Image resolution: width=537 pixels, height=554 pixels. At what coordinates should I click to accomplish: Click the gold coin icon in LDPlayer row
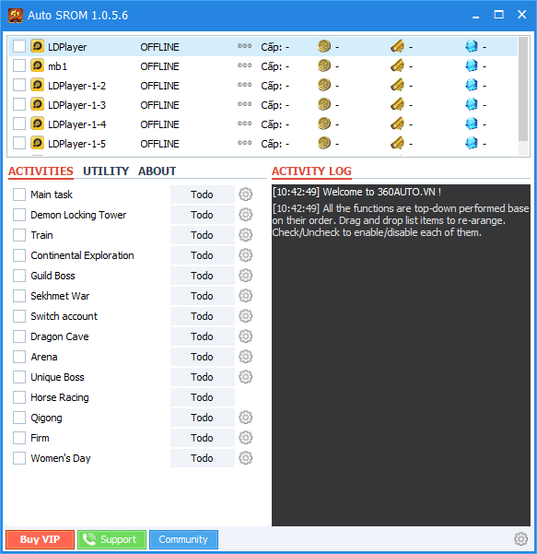324,46
